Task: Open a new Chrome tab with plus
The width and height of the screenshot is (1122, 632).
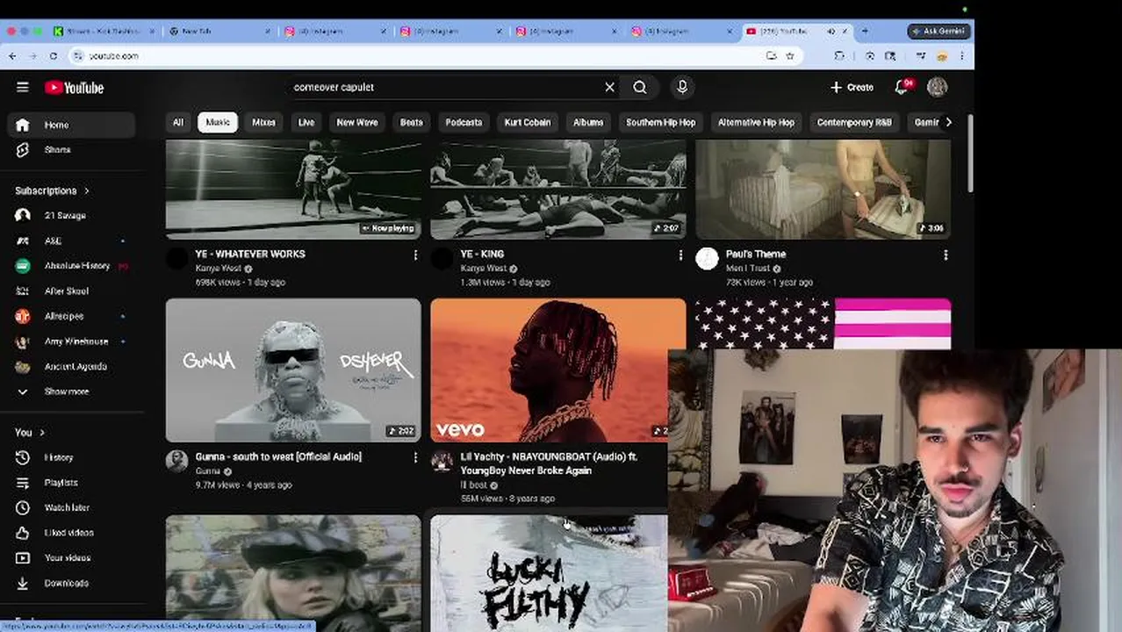Action: click(865, 31)
